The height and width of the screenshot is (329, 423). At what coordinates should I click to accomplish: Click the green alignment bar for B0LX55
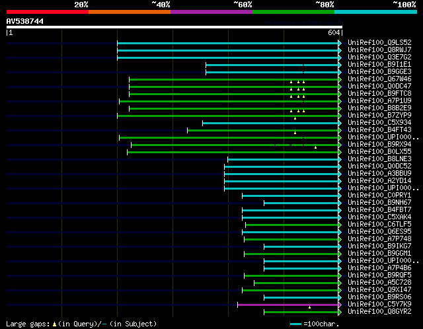(233, 153)
